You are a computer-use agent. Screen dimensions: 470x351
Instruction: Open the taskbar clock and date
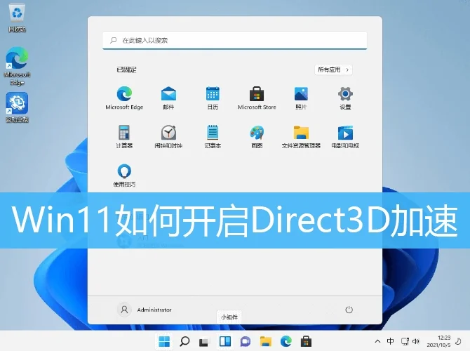coord(443,341)
